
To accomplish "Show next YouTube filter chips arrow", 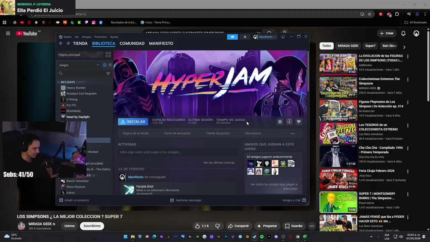I will pyautogui.click(x=404, y=47).
